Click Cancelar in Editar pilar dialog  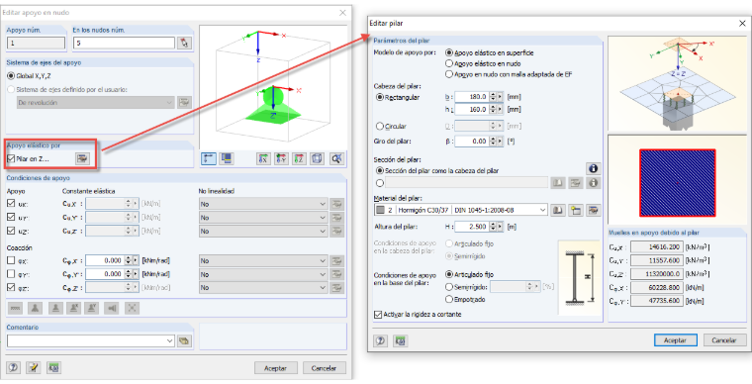pyautogui.click(x=724, y=339)
